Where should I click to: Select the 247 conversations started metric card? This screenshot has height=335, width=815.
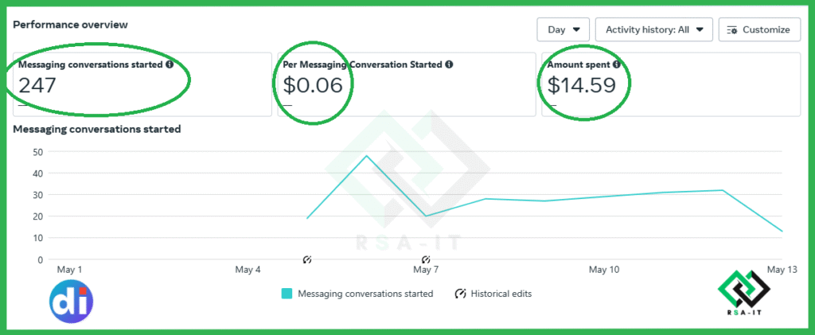click(x=142, y=84)
